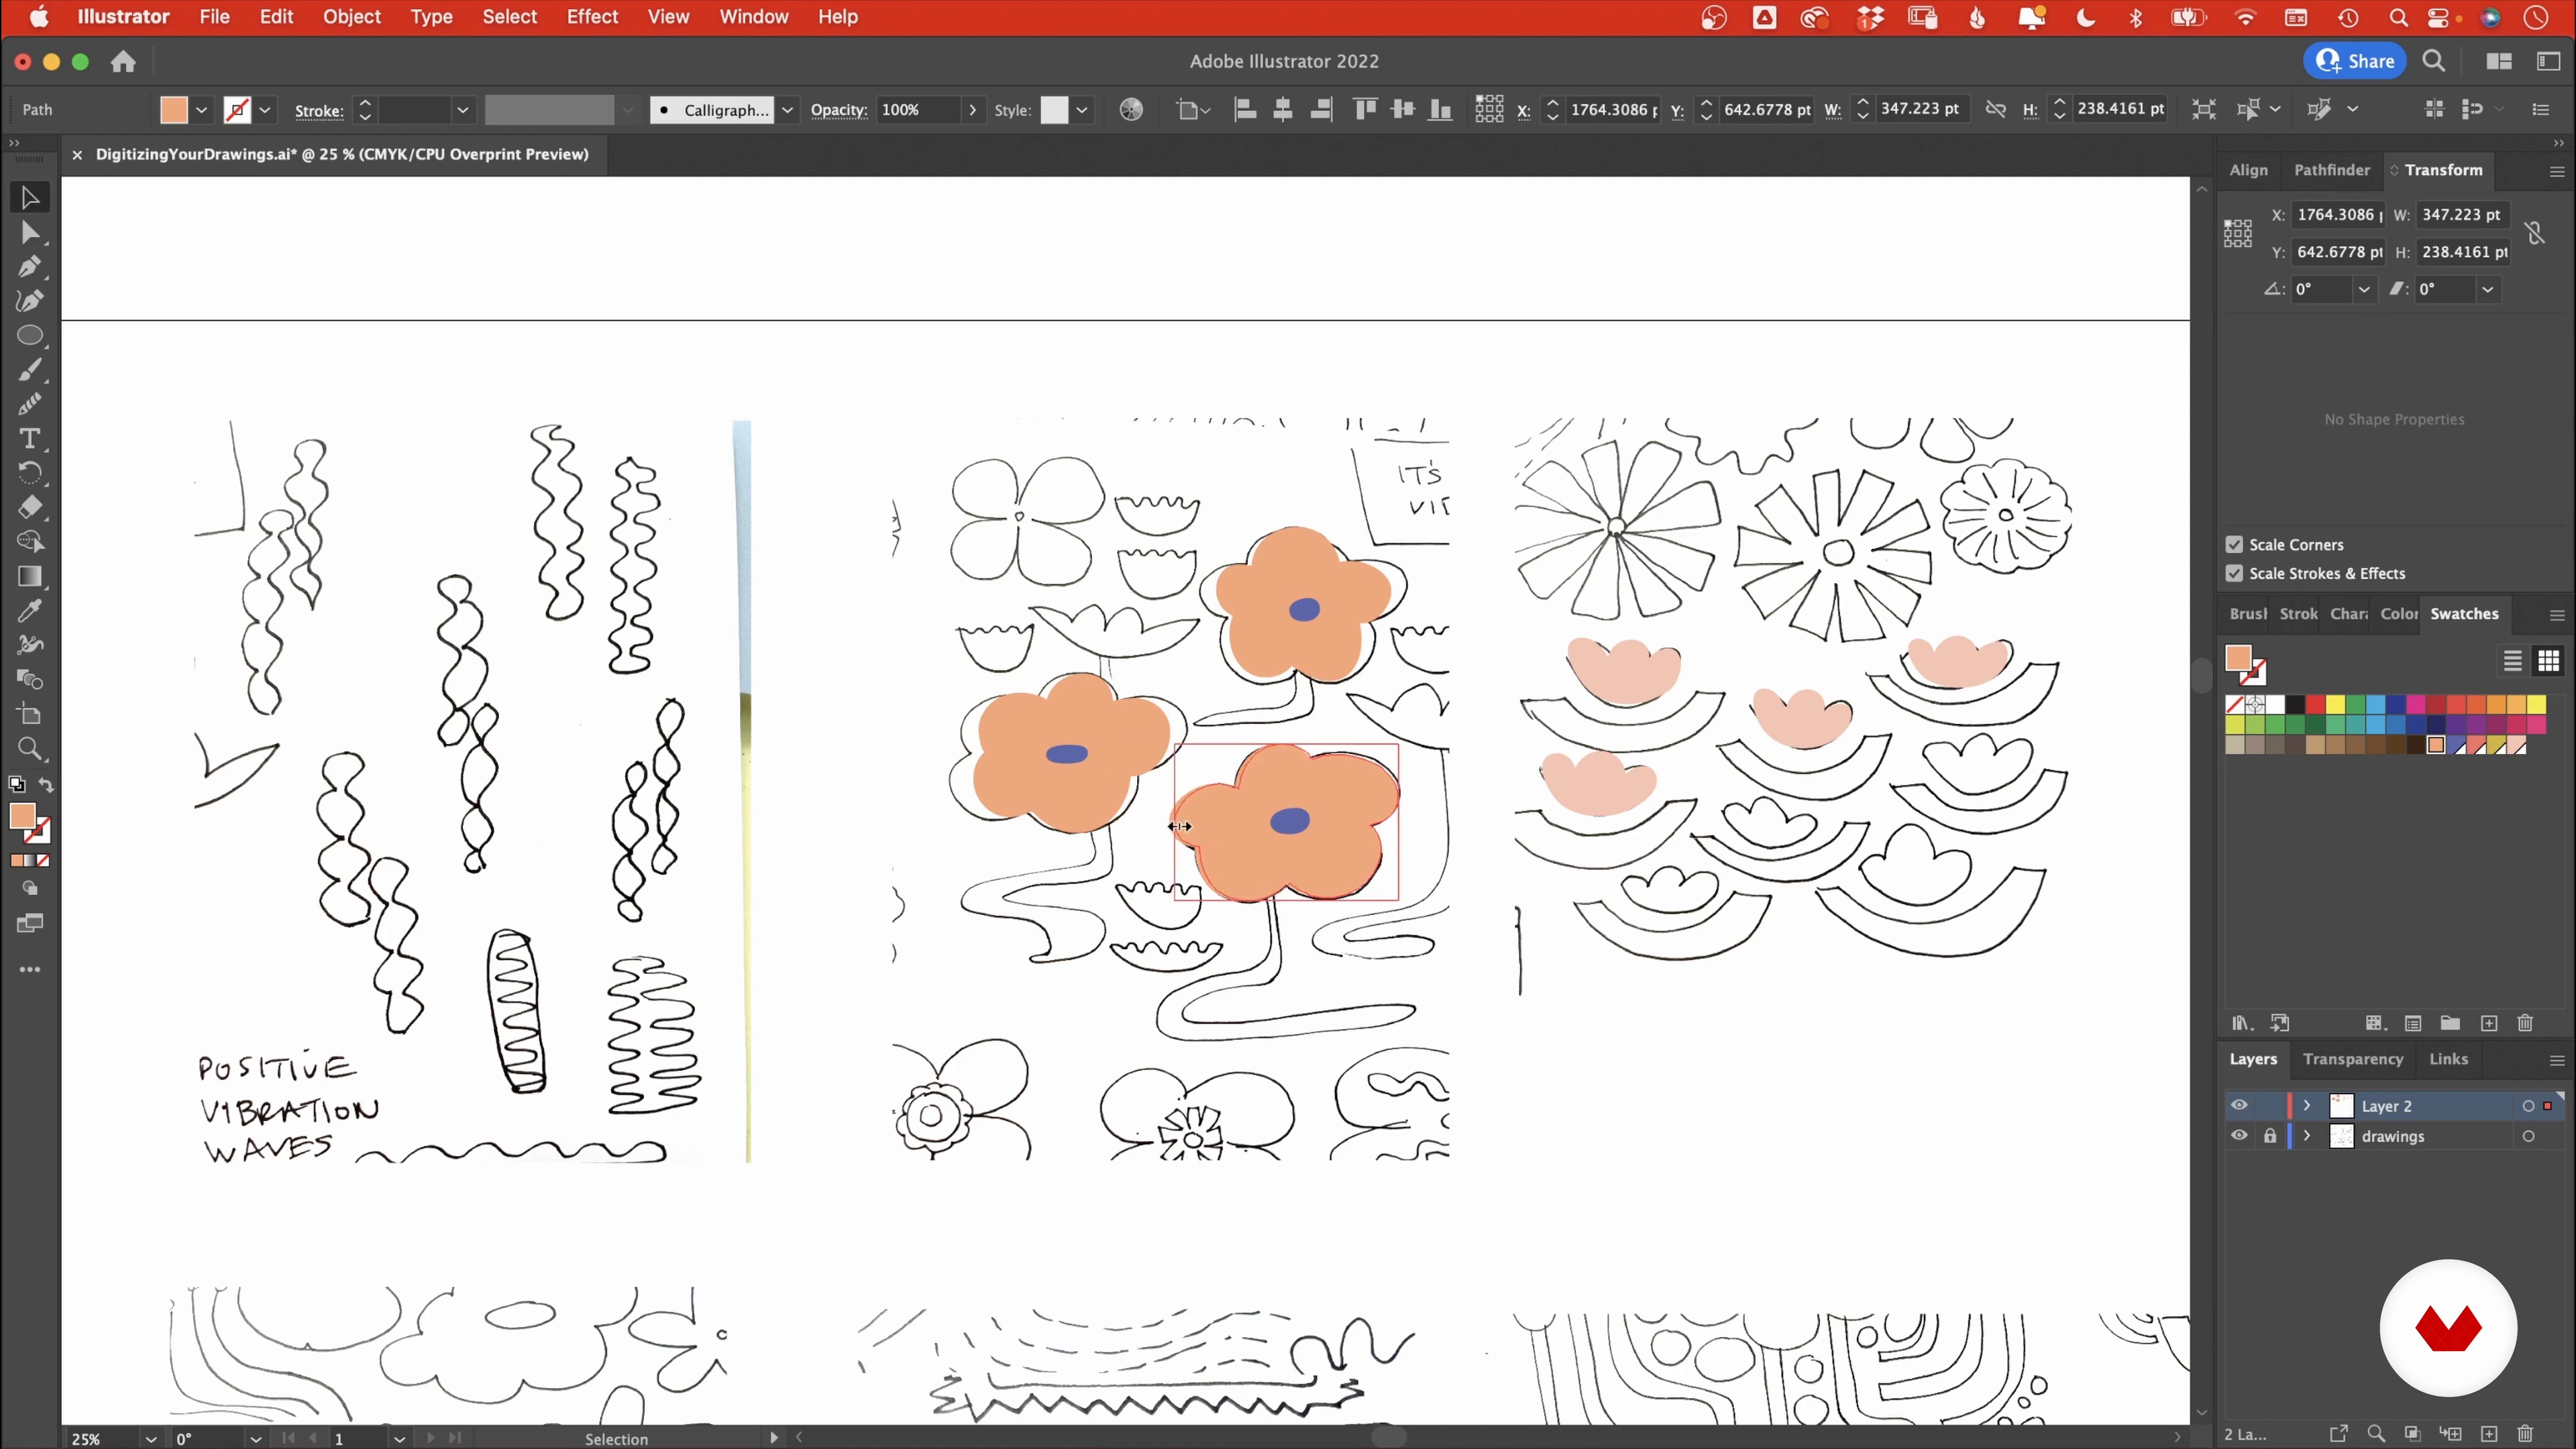
Task: Click the Share button
Action: (x=2355, y=62)
